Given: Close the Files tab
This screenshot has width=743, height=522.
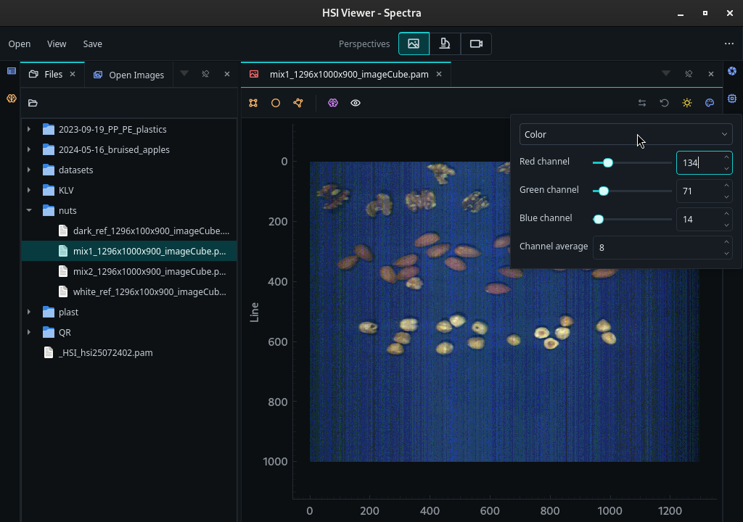Looking at the screenshot, I should point(73,74).
